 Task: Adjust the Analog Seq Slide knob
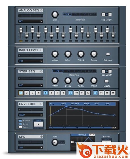pos(55,14)
